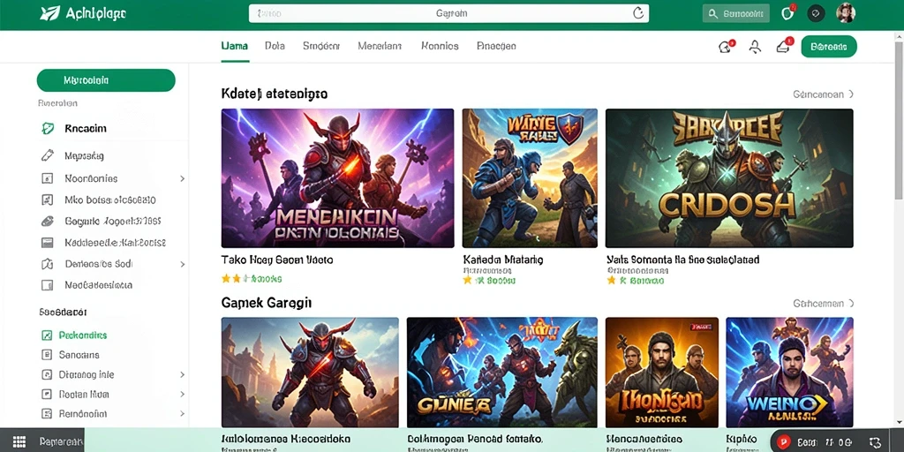Click the Sancooint search button in header
Image resolution: width=904 pixels, height=452 pixels.
[x=735, y=13]
